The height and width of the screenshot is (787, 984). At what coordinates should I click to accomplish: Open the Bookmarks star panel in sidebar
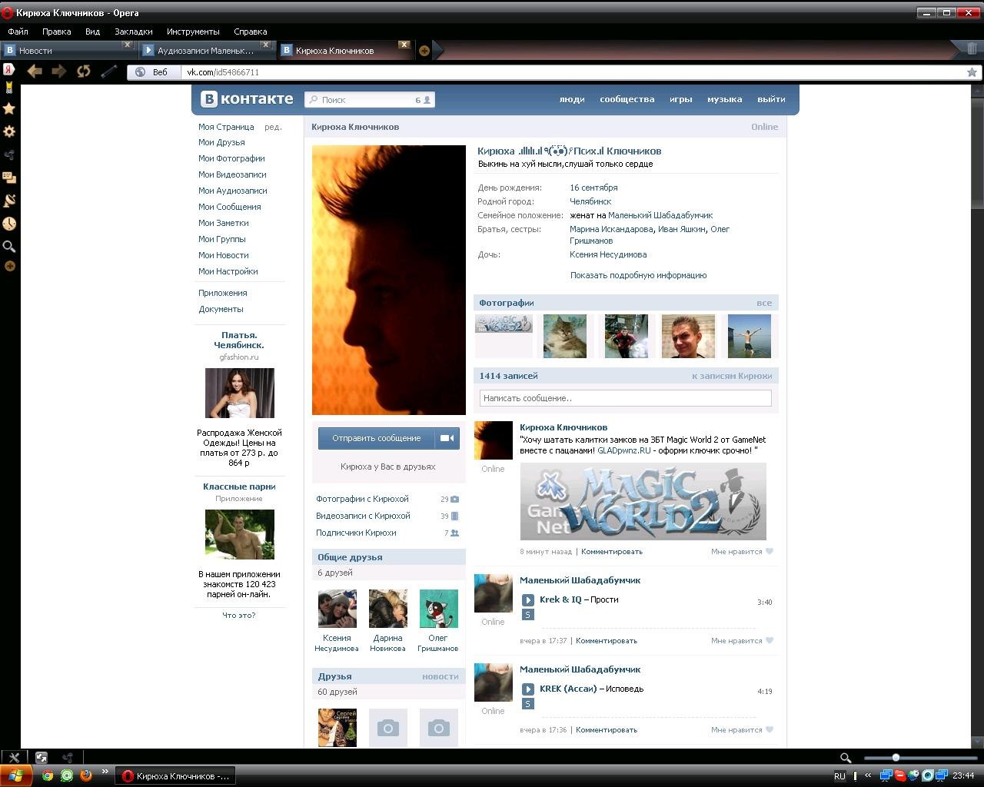(x=9, y=108)
